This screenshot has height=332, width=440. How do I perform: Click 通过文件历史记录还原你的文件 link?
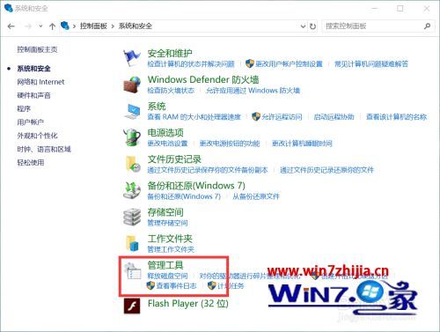pos(327,170)
